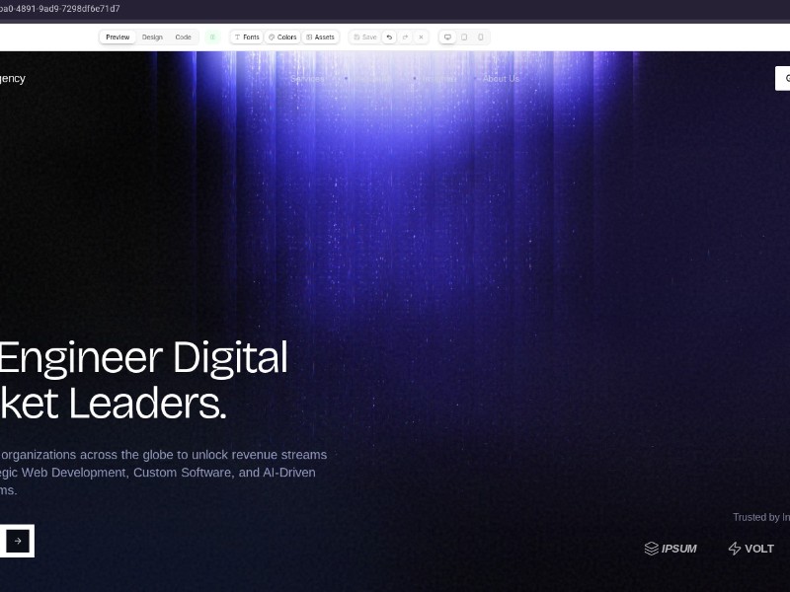Click the green status indicator icon
This screenshot has height=592, width=790.
[212, 37]
